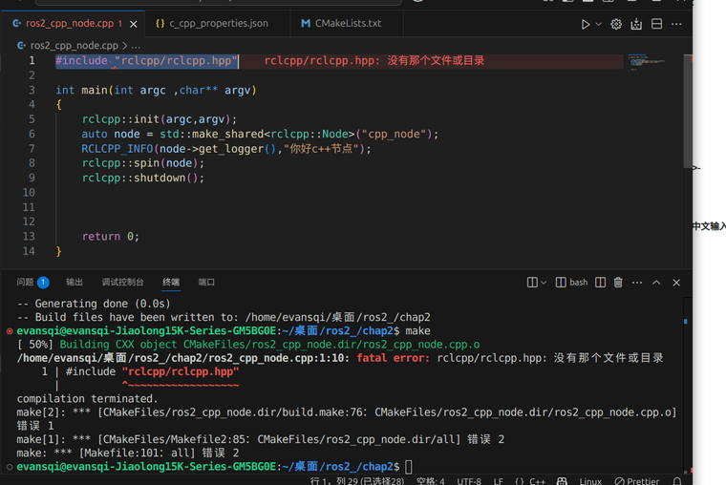
Task: Click the C++ file icon on ros2_cpp_node.cpp tab
Action: (x=16, y=23)
